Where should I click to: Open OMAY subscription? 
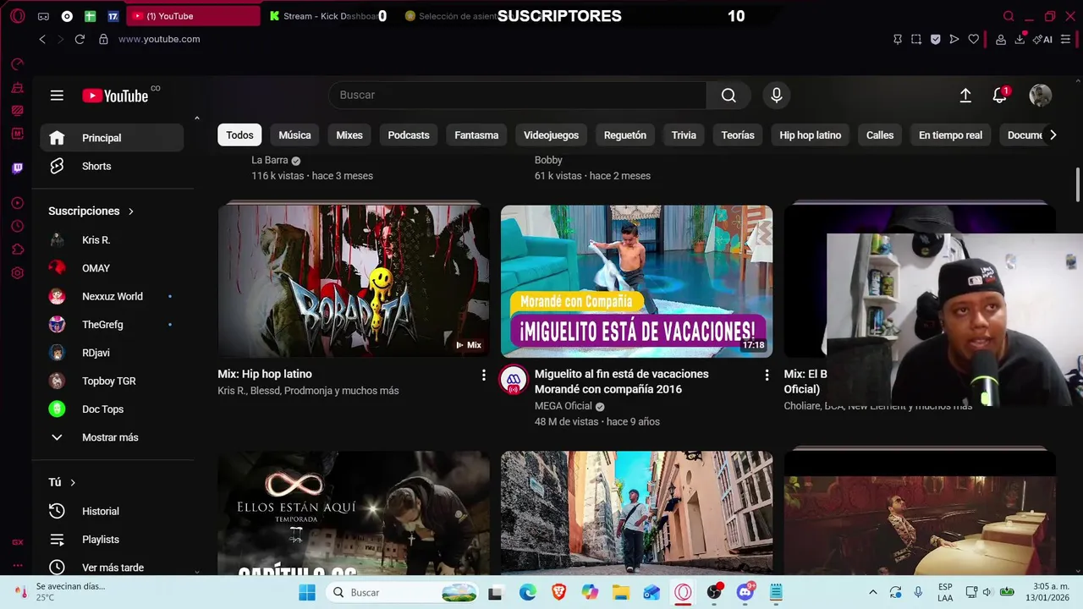[x=112, y=268]
